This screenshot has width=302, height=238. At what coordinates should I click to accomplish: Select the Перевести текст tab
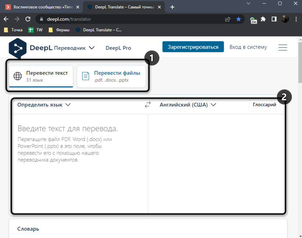(41, 77)
